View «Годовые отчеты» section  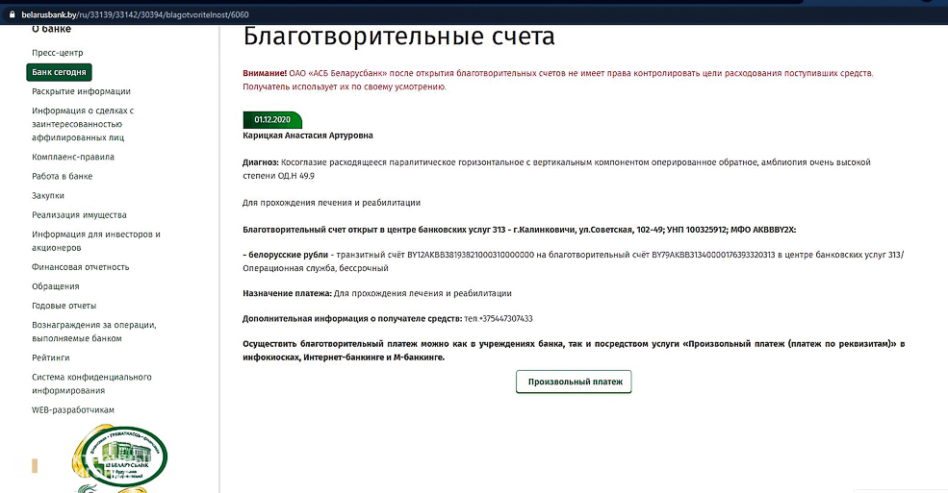tap(63, 306)
